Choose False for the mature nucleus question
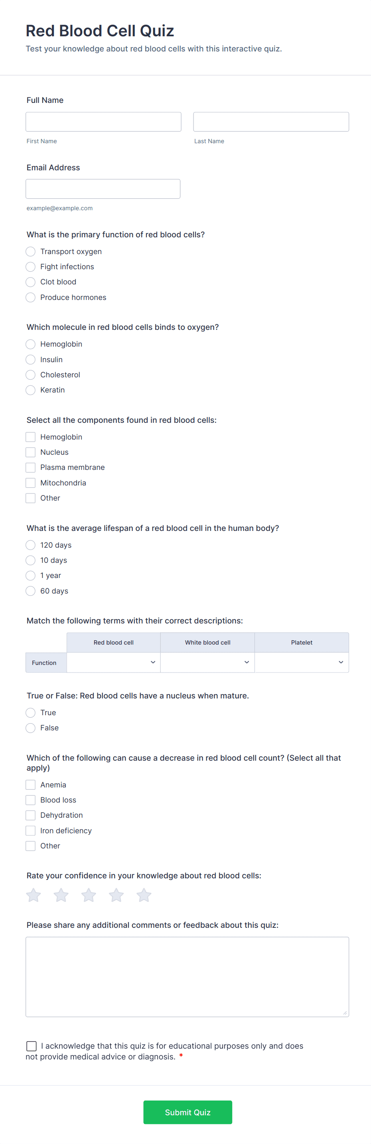Viewport: 371px width, 1144px height. tap(31, 728)
